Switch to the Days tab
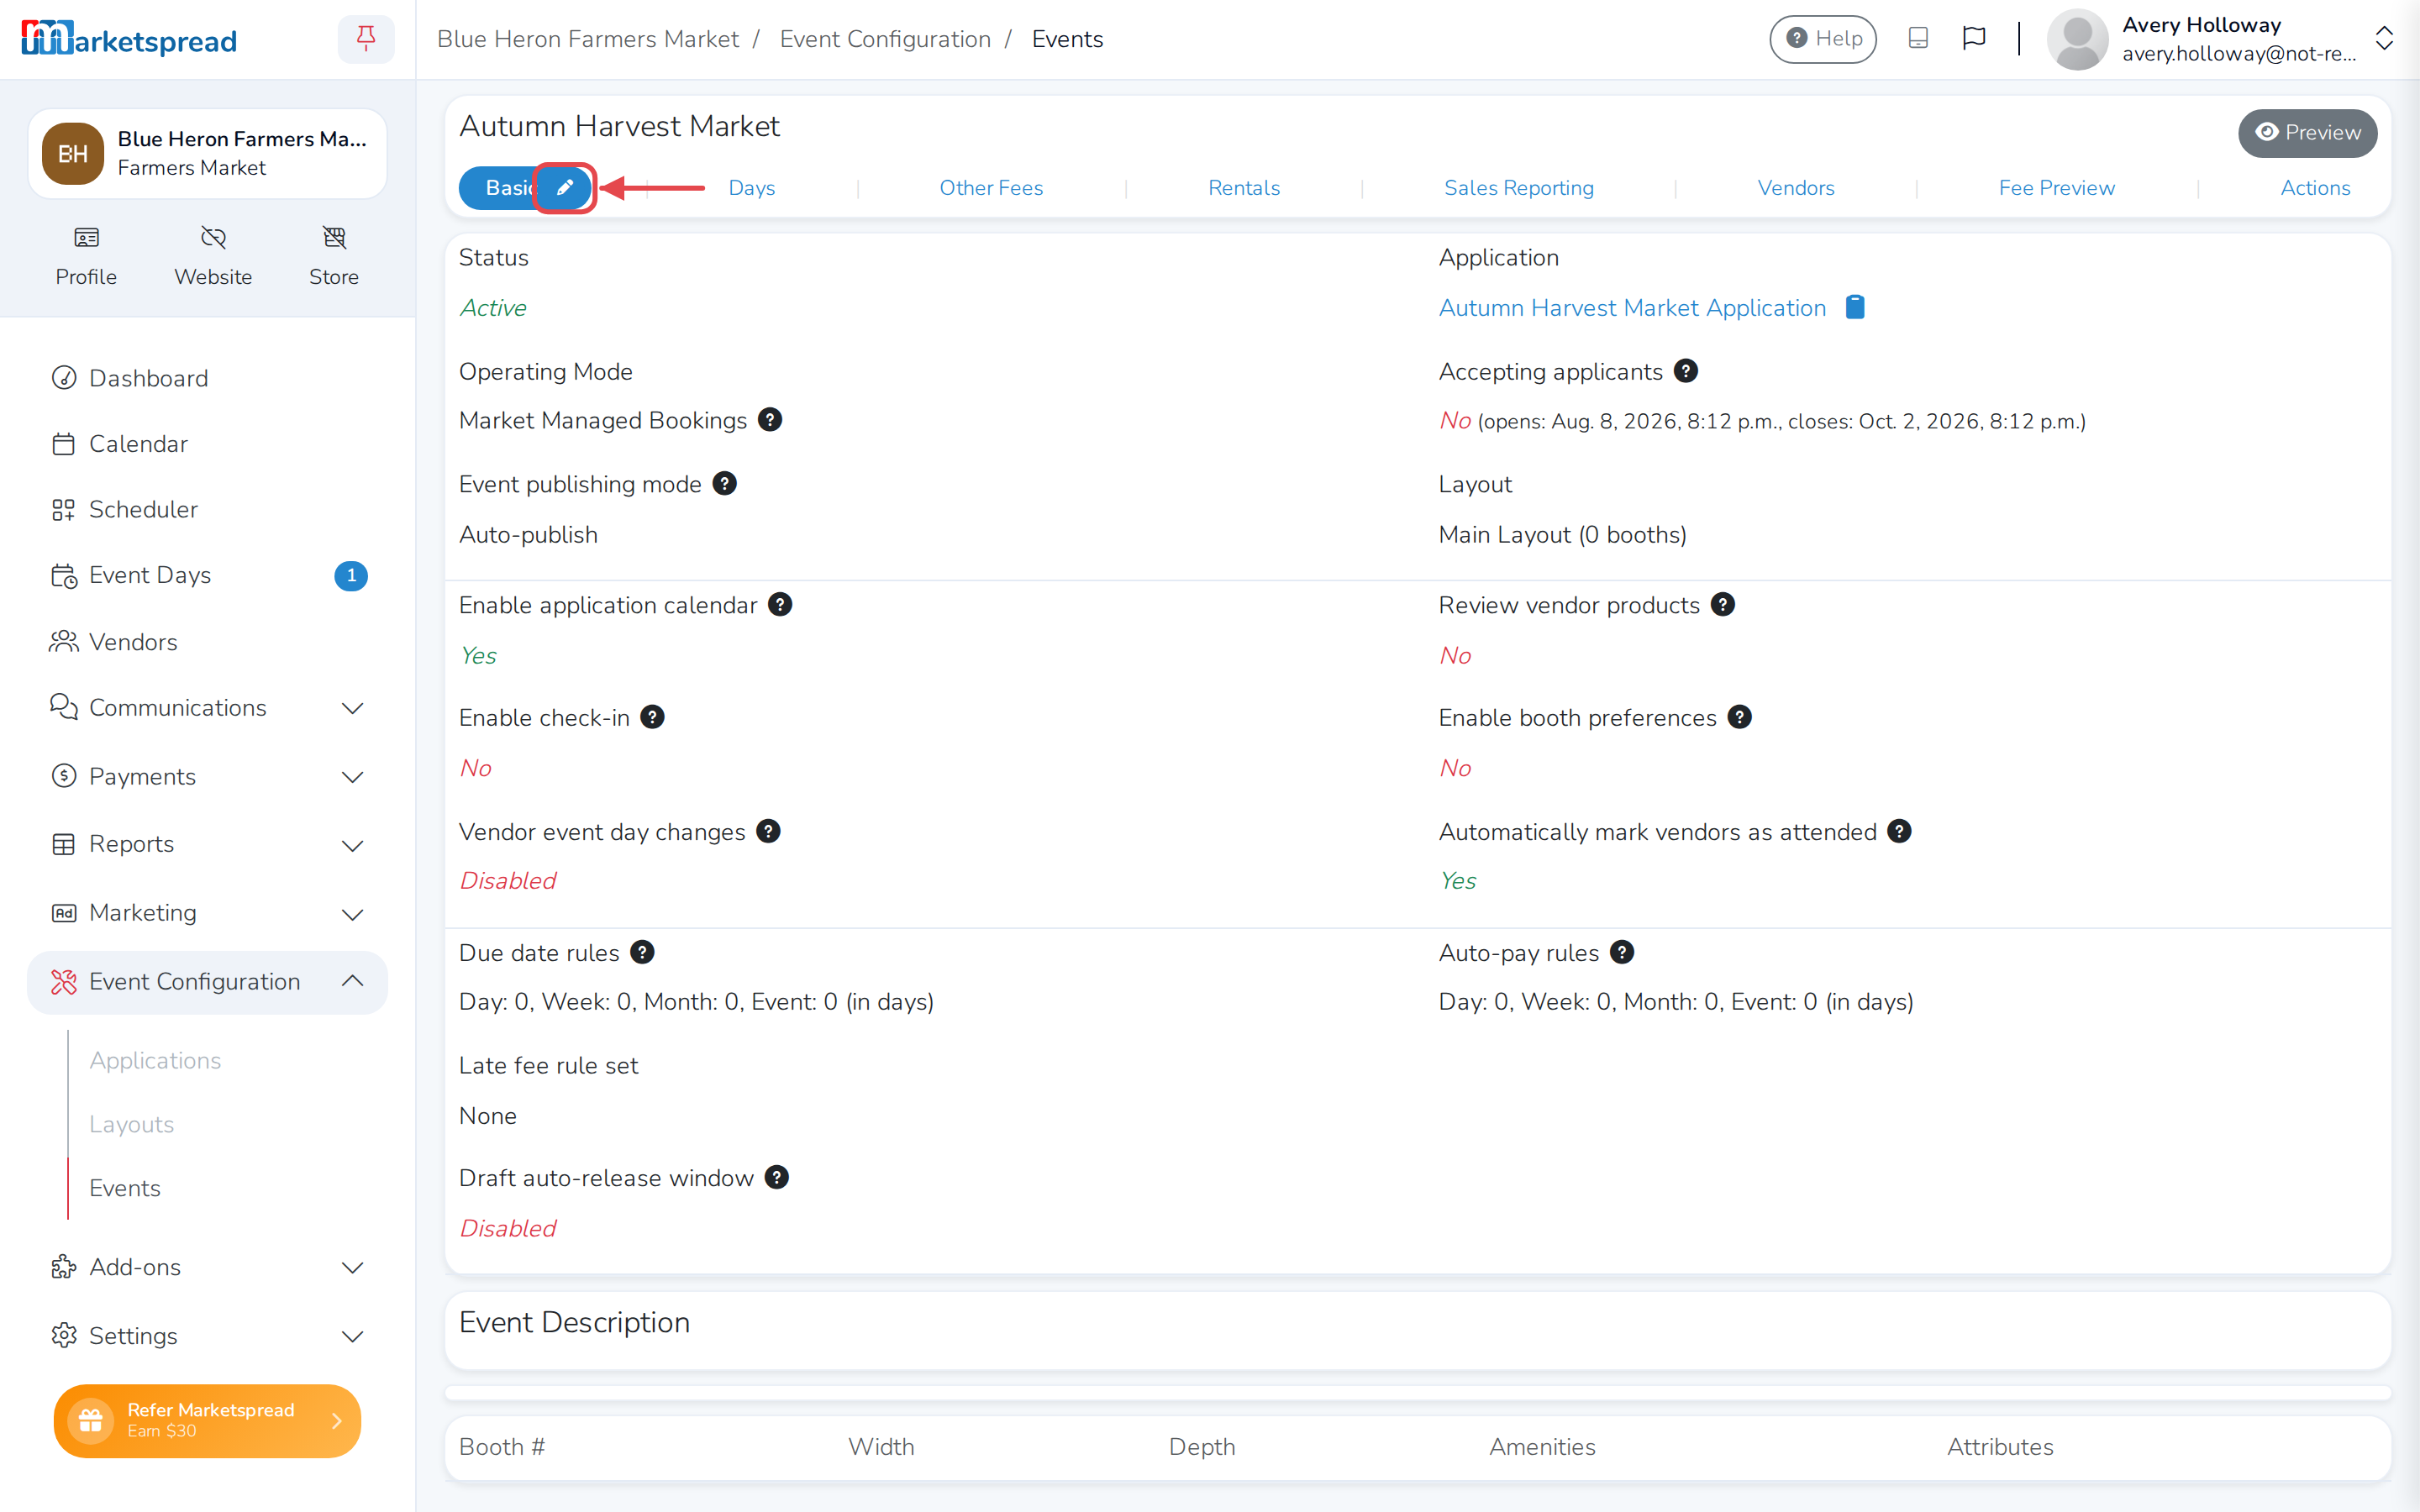The width and height of the screenshot is (2420, 1512). click(x=752, y=188)
